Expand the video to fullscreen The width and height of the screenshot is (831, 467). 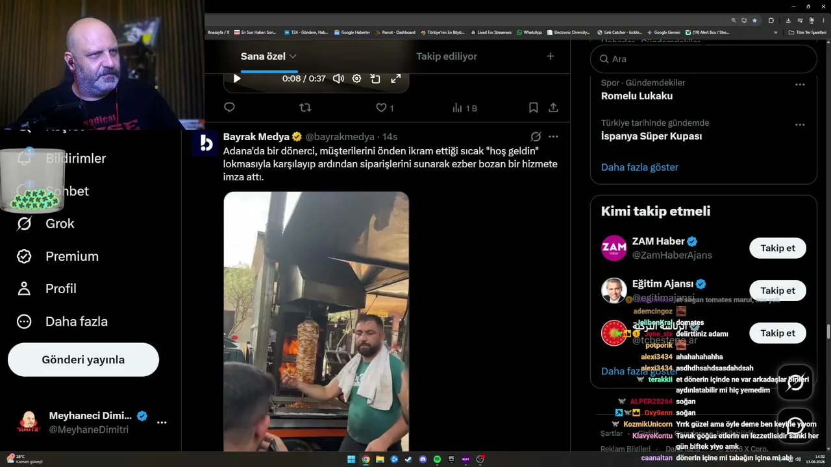[x=395, y=78]
